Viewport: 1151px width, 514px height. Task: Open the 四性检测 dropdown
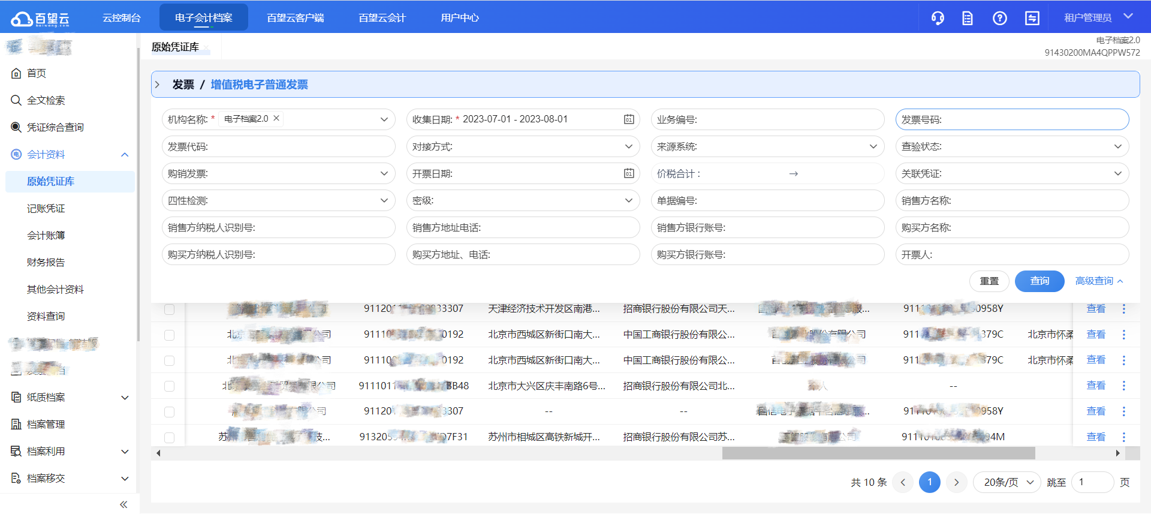279,200
